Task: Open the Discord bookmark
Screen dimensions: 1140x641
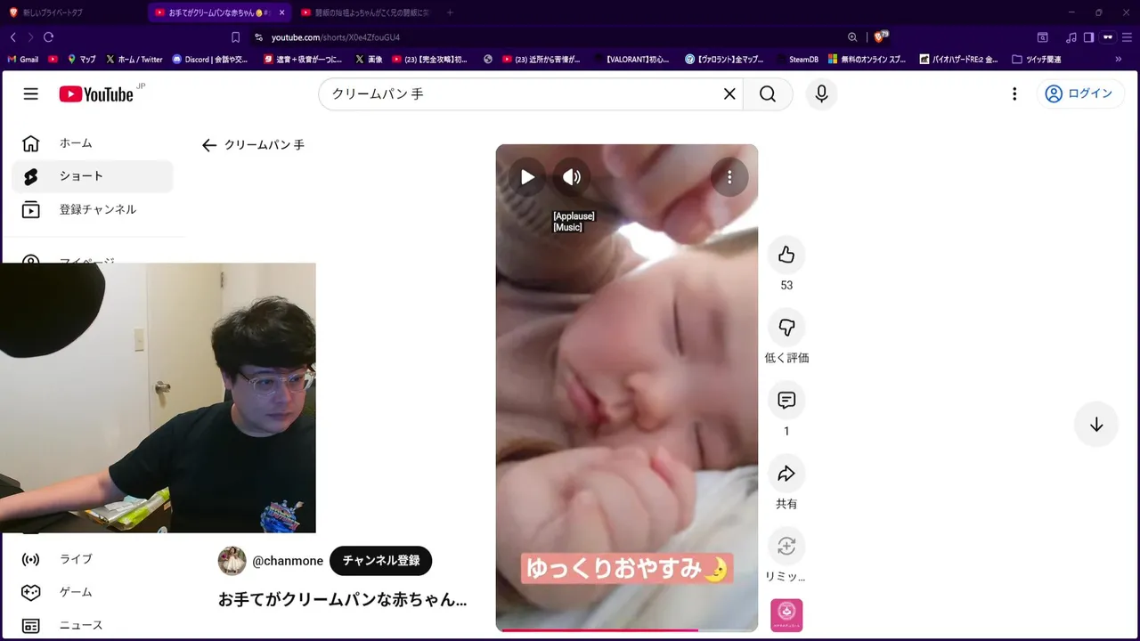Action: tap(210, 60)
